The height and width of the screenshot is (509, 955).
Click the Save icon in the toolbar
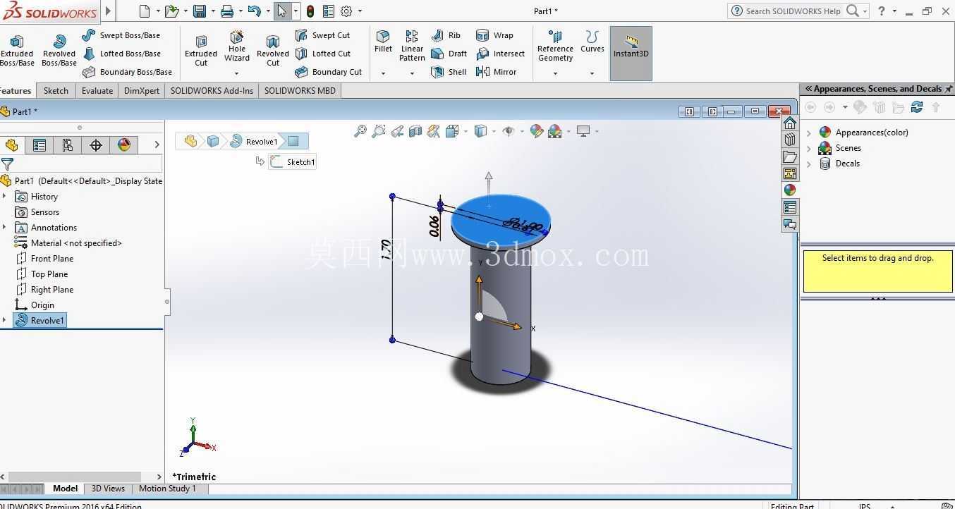(x=200, y=11)
